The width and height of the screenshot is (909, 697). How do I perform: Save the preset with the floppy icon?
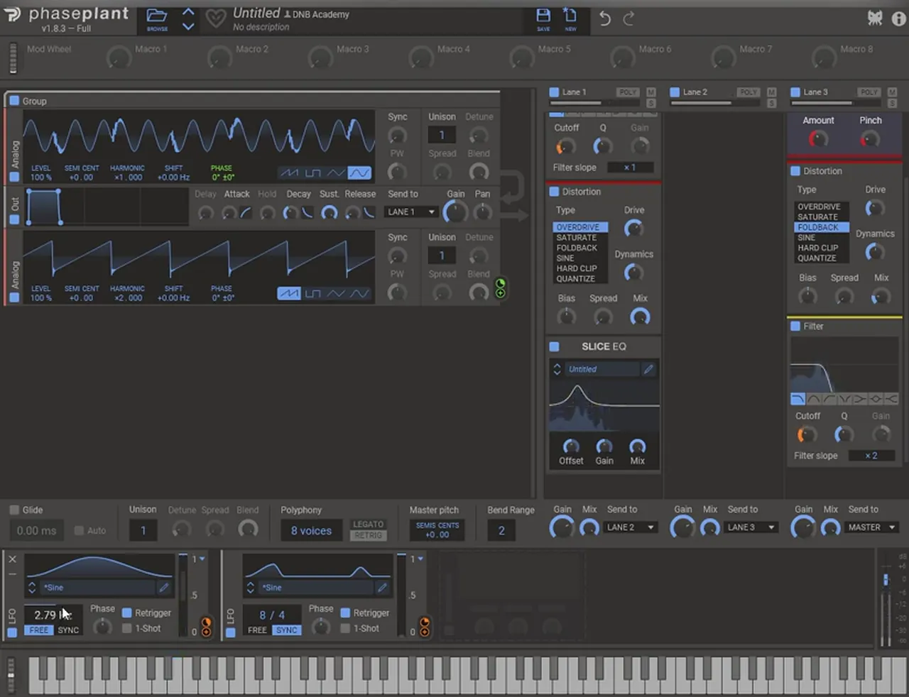coord(543,17)
